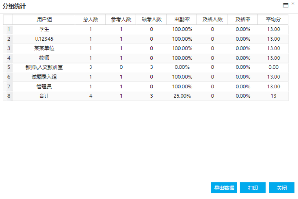Click the 及格人数 column header

(212, 20)
